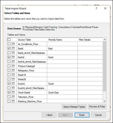Uncheck the North$ table checkbox
This screenshot has height=123, width=113.
click(x=9, y=57)
